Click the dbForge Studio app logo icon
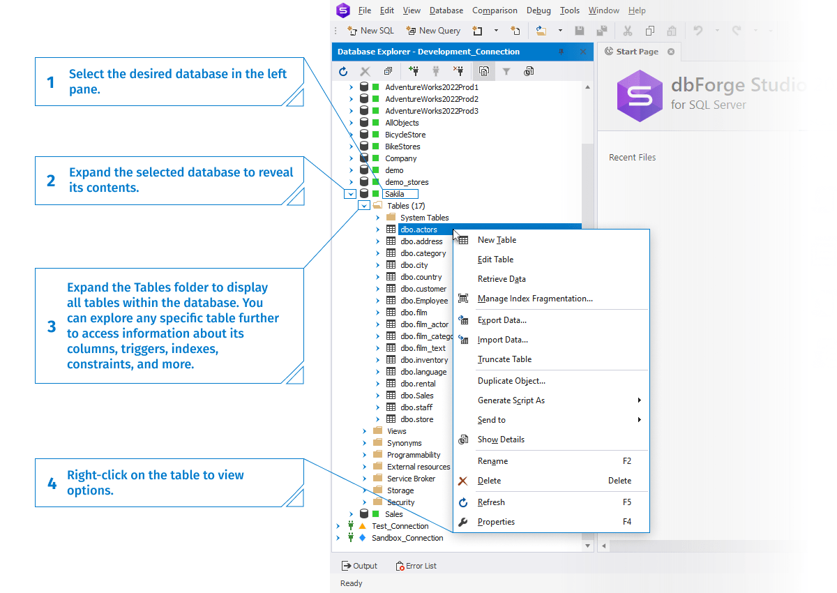Viewport: 837px width, 593px height. 342,10
